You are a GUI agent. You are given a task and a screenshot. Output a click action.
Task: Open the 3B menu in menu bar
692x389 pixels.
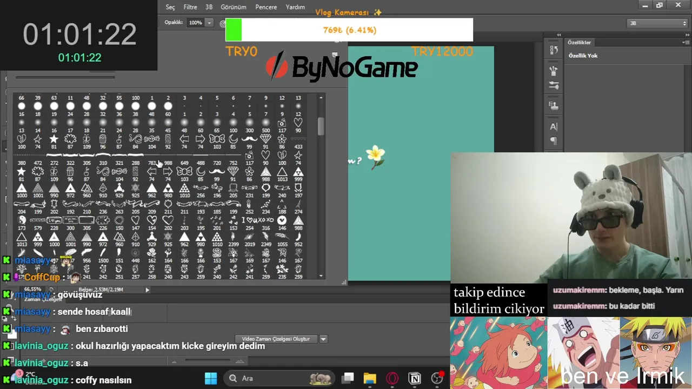209,7
